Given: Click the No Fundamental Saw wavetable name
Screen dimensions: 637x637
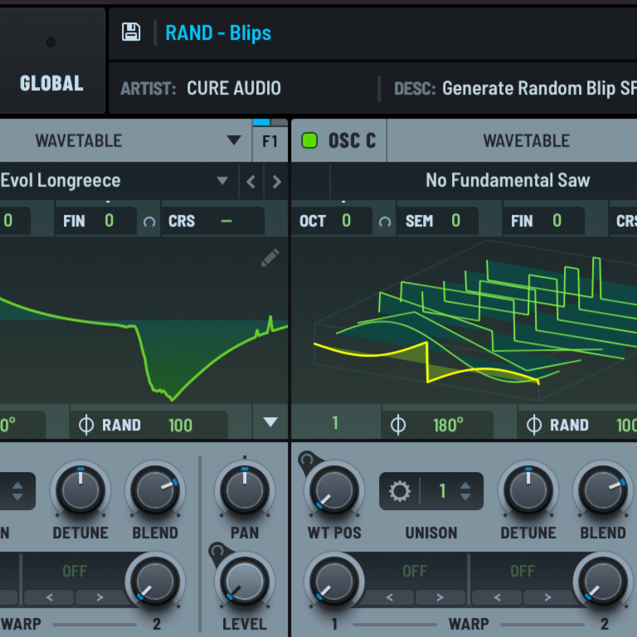Looking at the screenshot, I should pyautogui.click(x=508, y=180).
